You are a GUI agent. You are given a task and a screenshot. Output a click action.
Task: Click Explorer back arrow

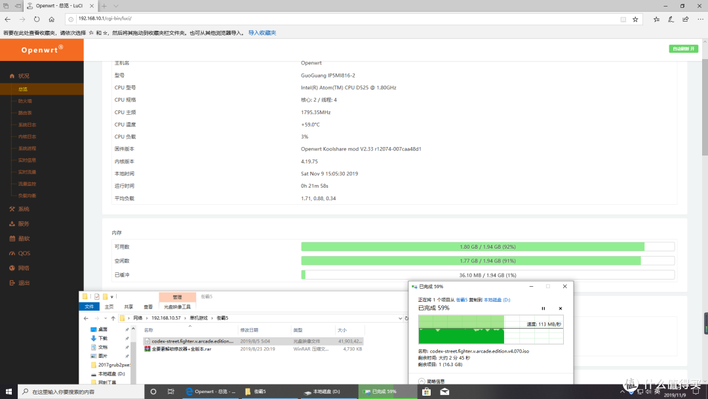coord(87,318)
